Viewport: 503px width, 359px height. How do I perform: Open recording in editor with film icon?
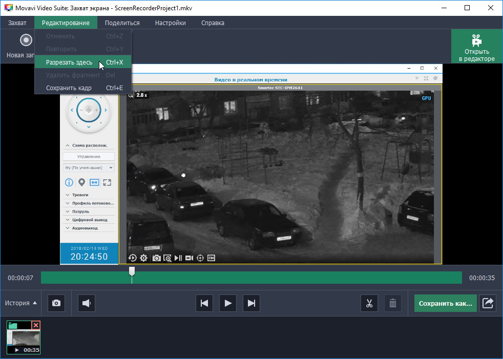pyautogui.click(x=477, y=47)
